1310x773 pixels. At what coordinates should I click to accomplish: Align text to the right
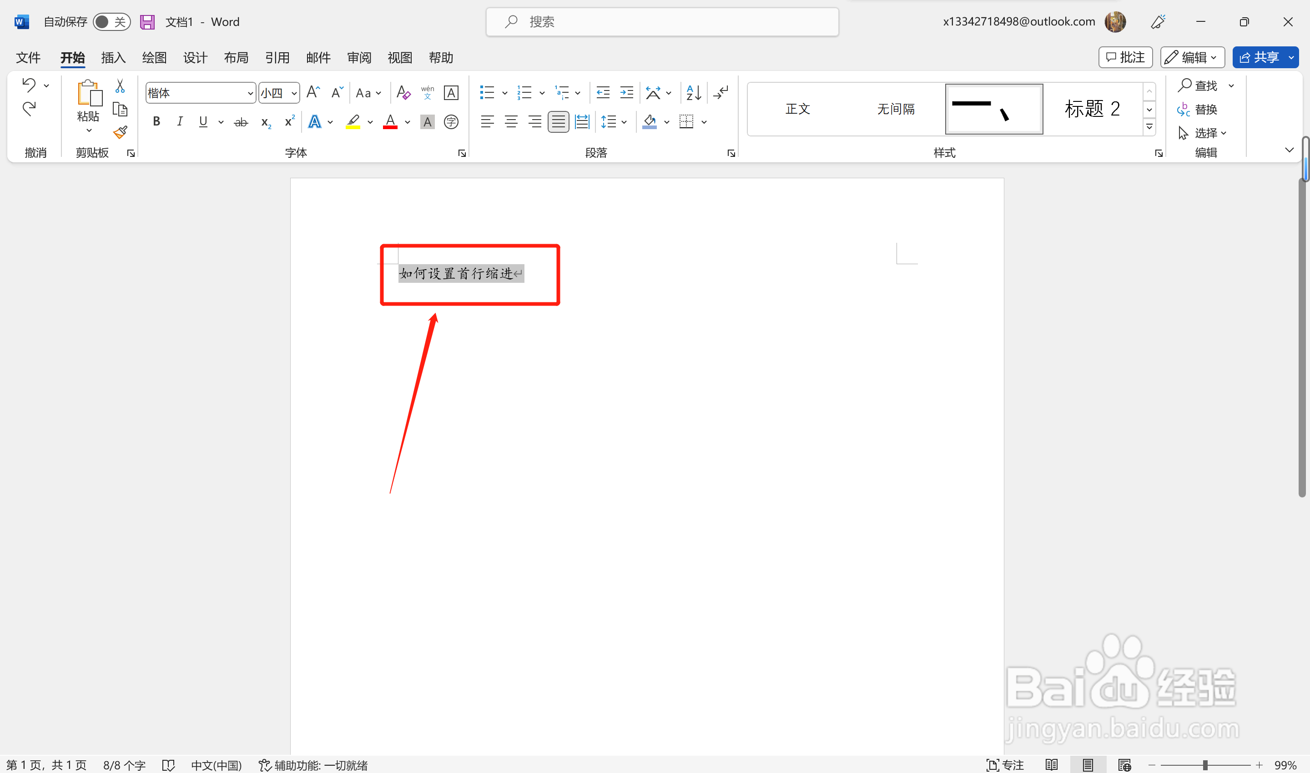coord(534,122)
